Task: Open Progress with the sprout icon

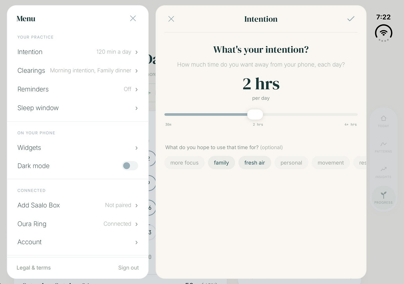Action: pyautogui.click(x=383, y=198)
